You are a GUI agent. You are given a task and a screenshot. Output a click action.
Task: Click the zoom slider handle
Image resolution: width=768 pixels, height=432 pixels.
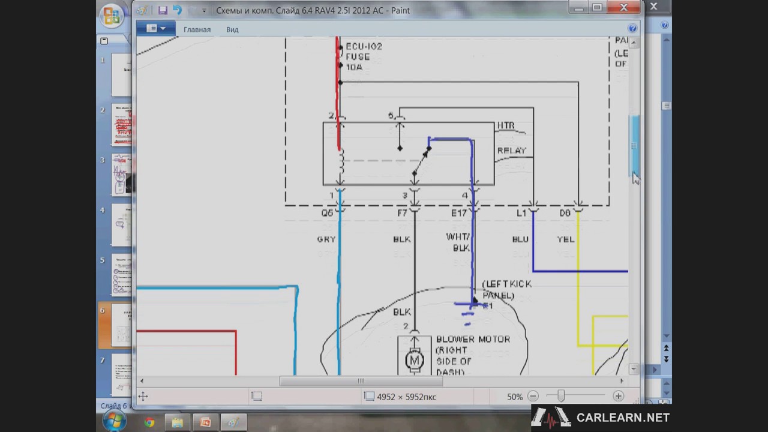click(x=561, y=396)
